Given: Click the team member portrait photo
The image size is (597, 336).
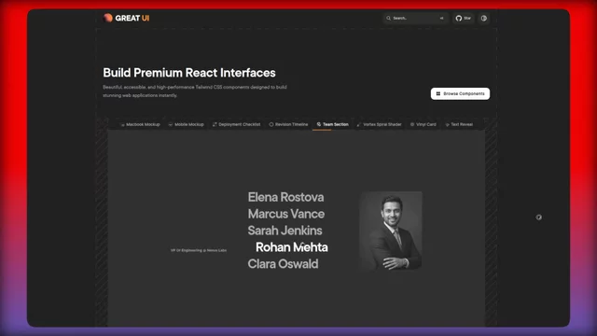Looking at the screenshot, I should tap(391, 231).
